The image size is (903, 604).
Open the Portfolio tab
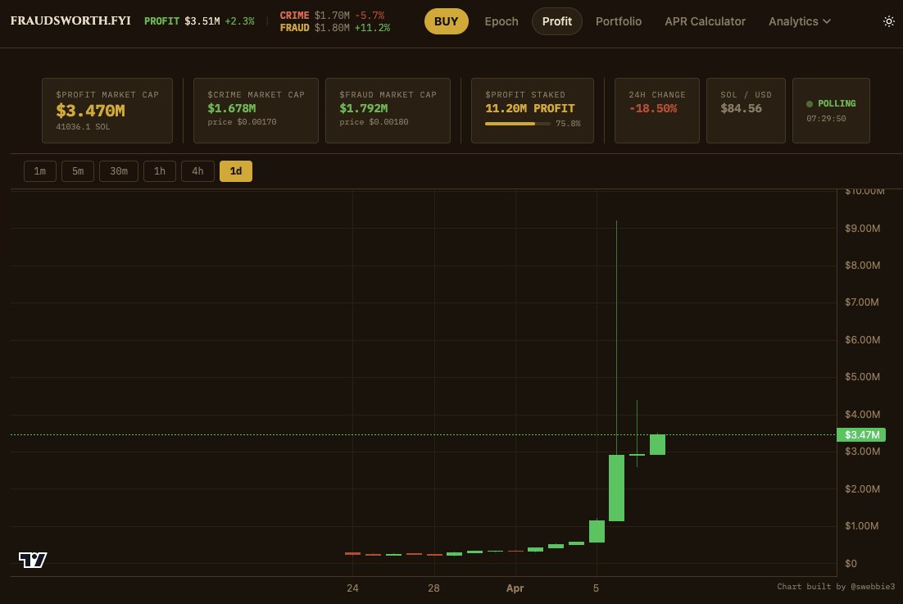click(619, 21)
